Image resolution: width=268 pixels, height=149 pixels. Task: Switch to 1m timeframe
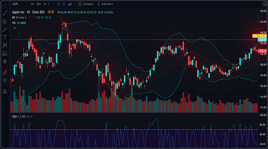tap(32, 4)
